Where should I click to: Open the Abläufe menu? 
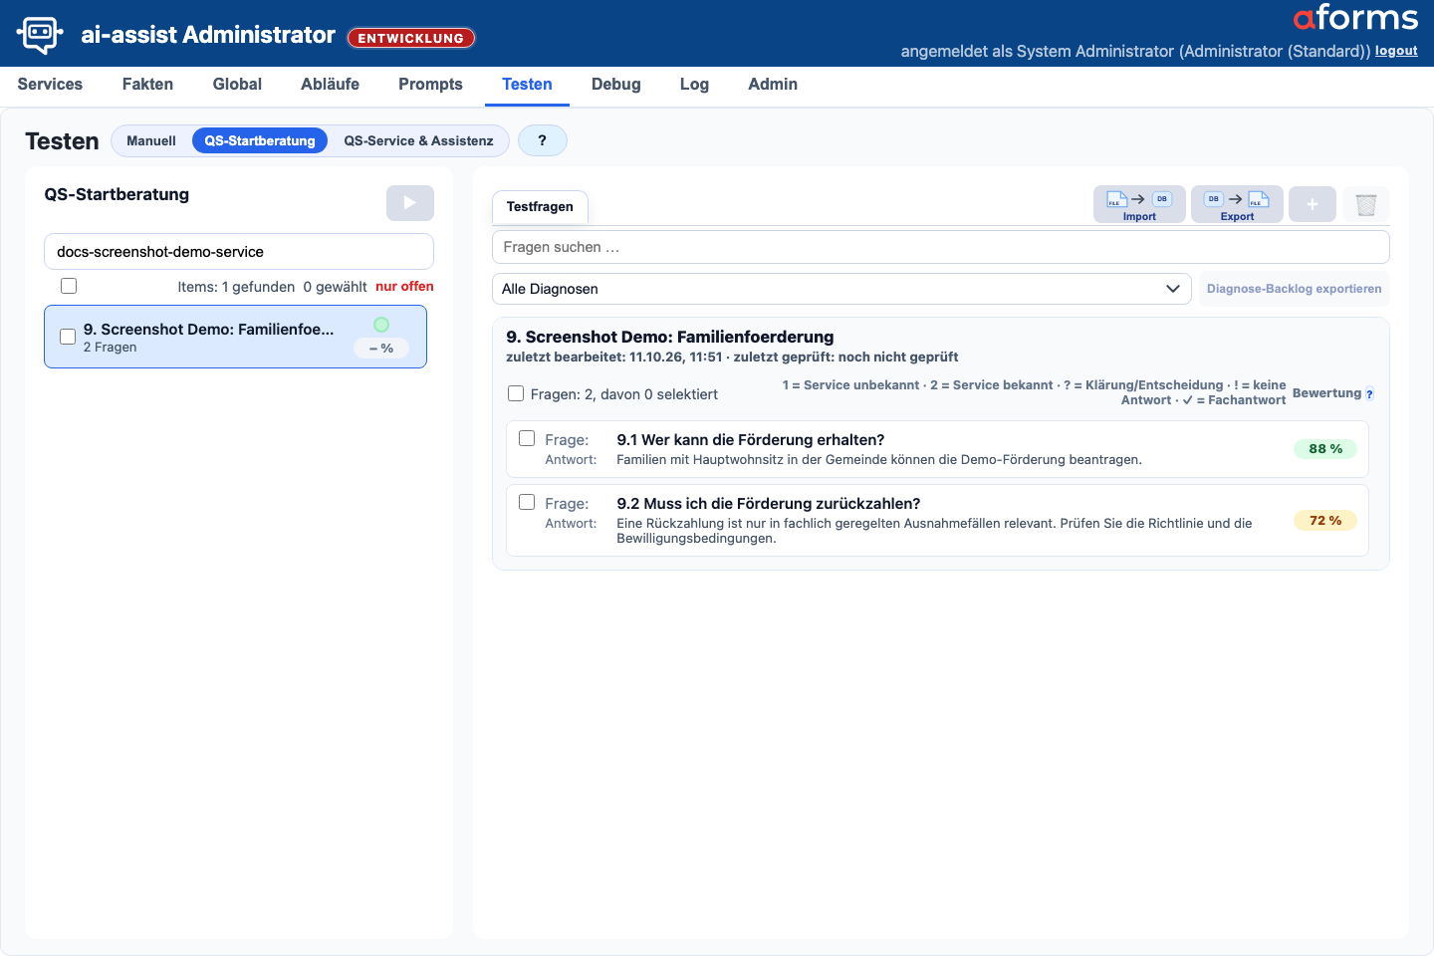[x=330, y=85]
